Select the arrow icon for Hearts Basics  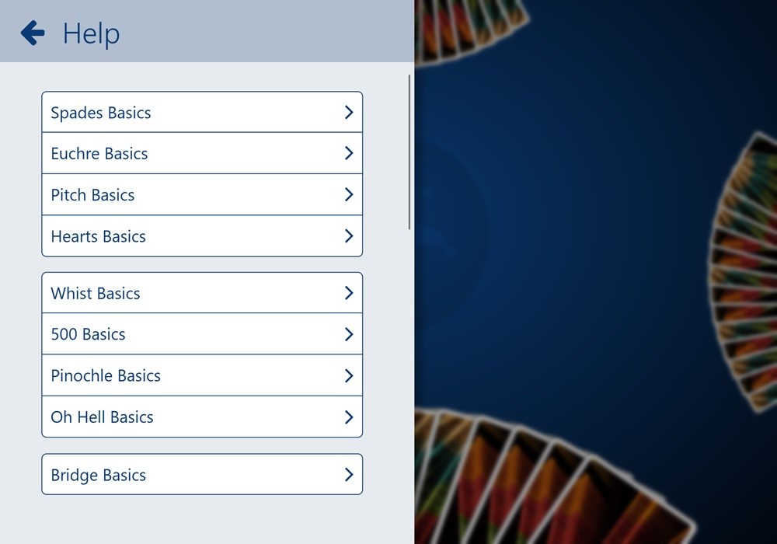click(349, 236)
